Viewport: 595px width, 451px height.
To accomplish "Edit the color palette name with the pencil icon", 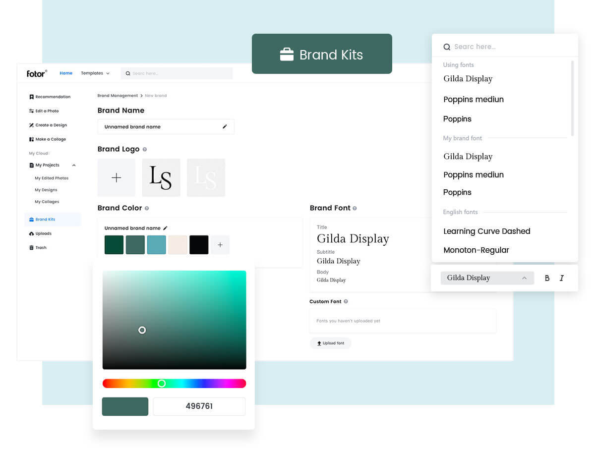I will coord(166,228).
